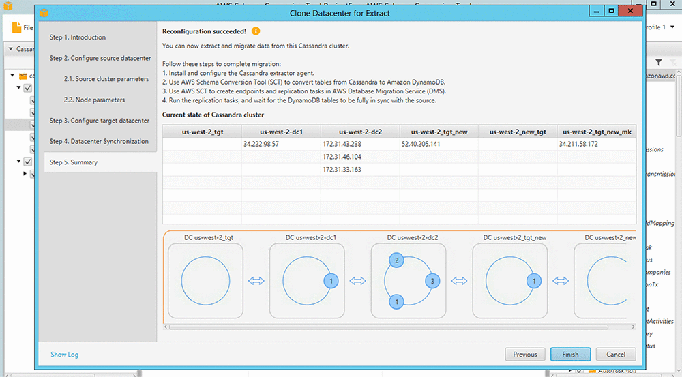Click the diagram horizontal scrollbar
This screenshot has height=377, width=682.
pos(389,327)
